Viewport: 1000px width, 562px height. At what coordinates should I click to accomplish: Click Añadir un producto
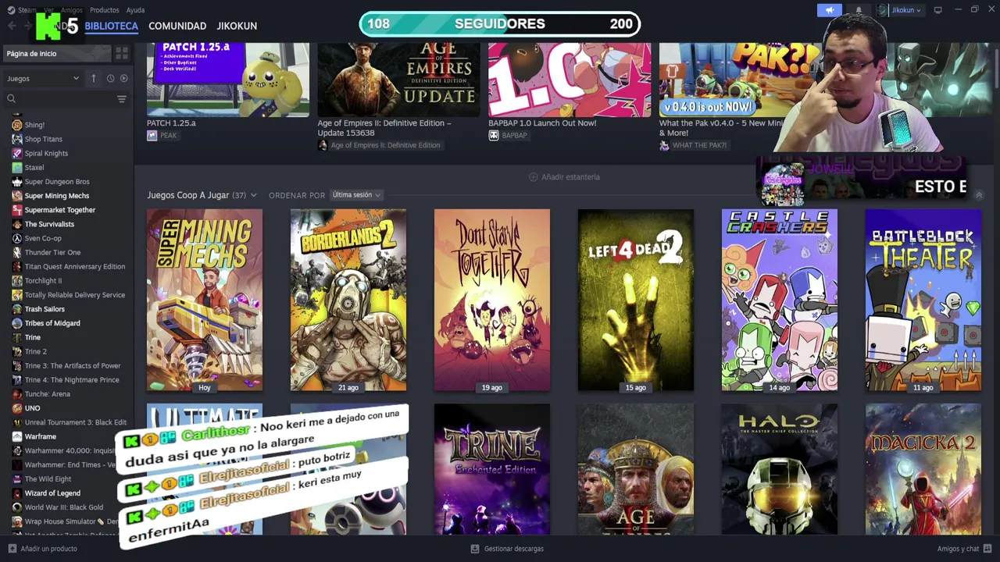point(42,549)
